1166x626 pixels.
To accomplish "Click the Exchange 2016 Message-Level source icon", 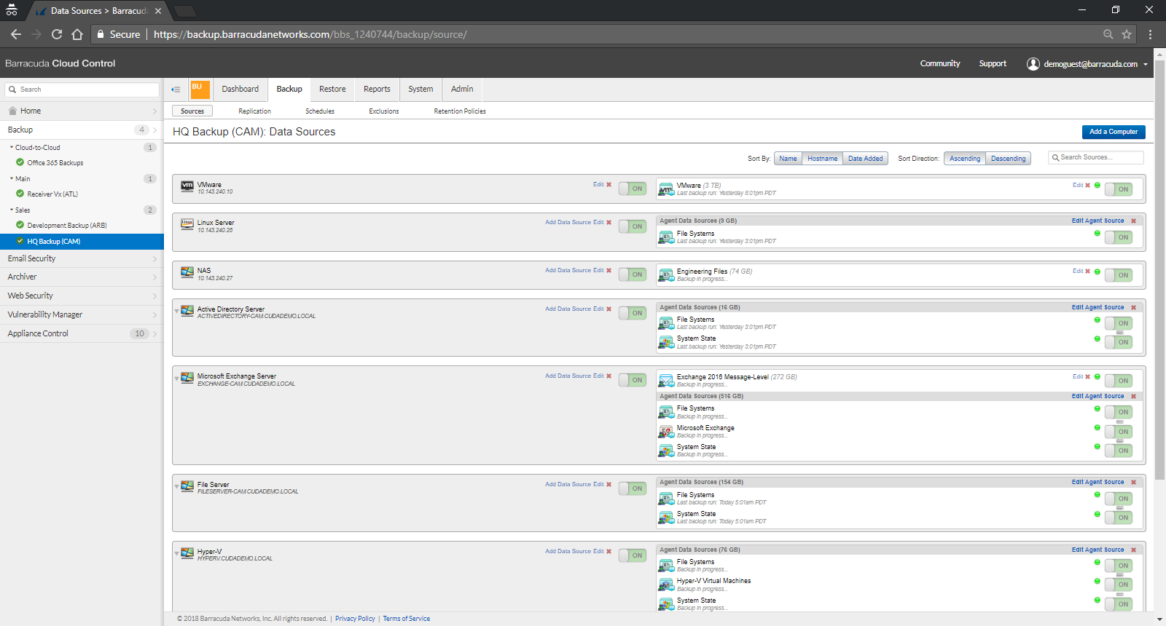I will [x=665, y=380].
